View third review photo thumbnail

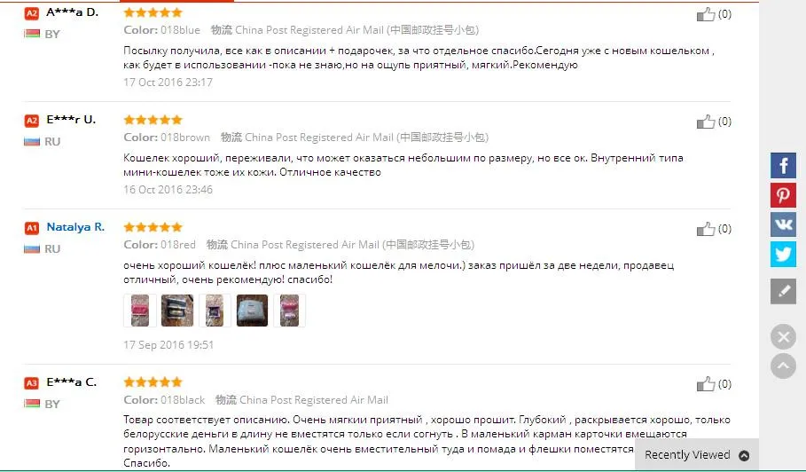(215, 311)
